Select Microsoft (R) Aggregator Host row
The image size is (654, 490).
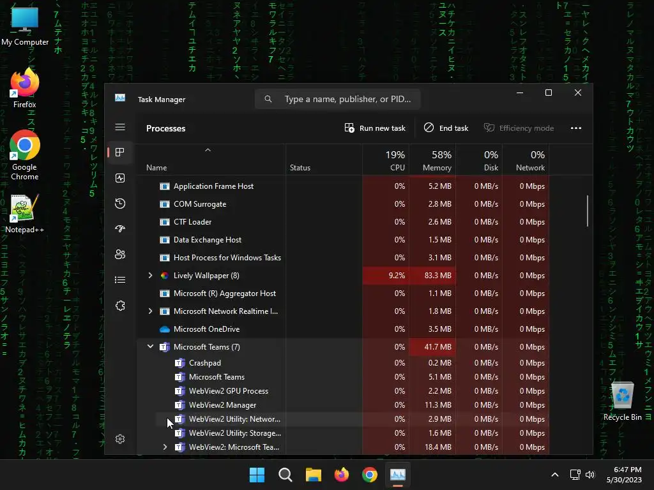pyautogui.click(x=343, y=293)
